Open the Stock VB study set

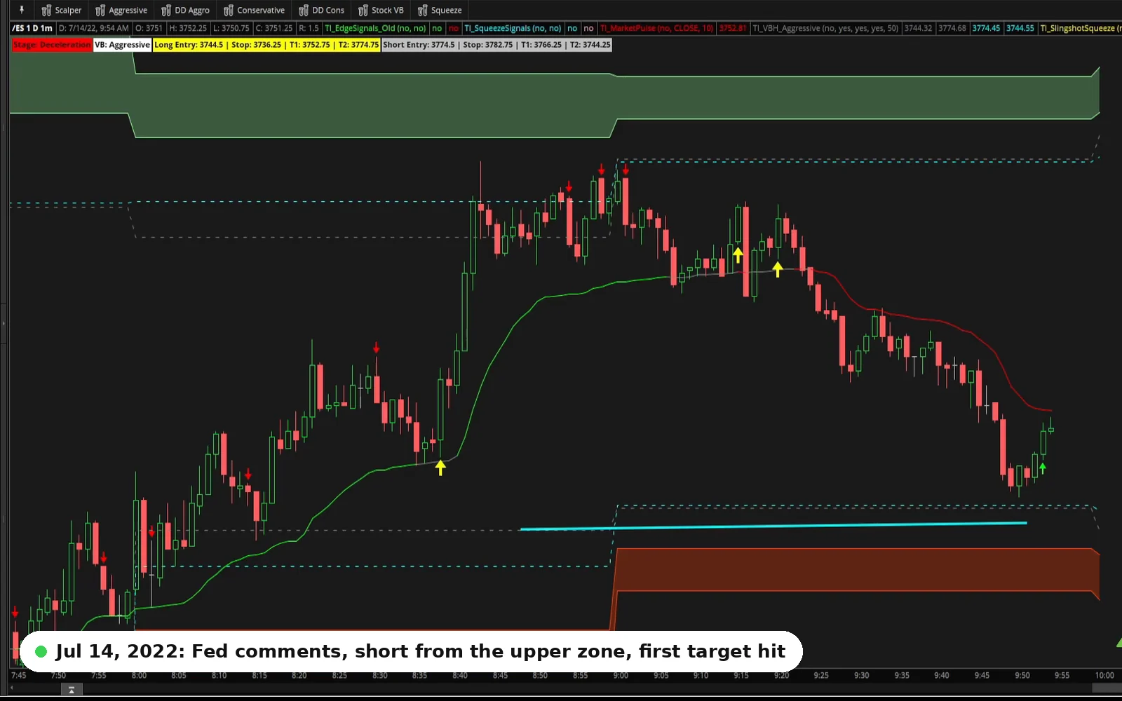click(x=381, y=10)
